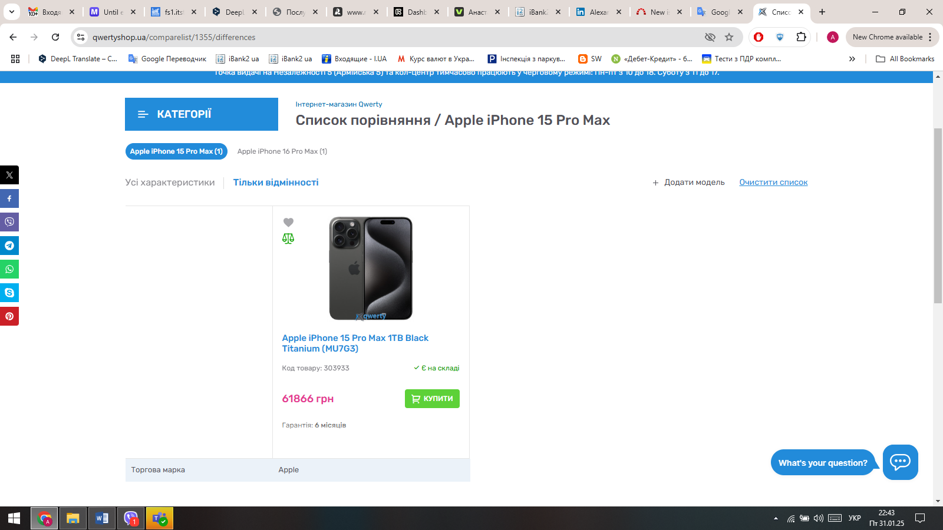
Task: Share page via Telegram sidebar icon
Action: 9,246
